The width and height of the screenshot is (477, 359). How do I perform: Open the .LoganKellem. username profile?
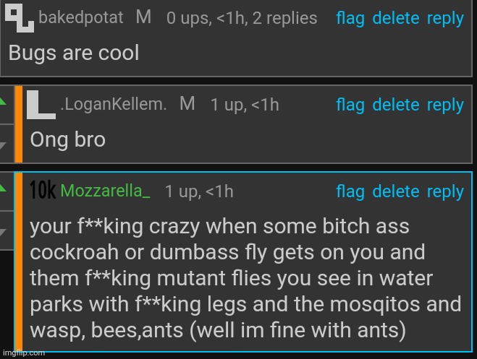point(114,104)
